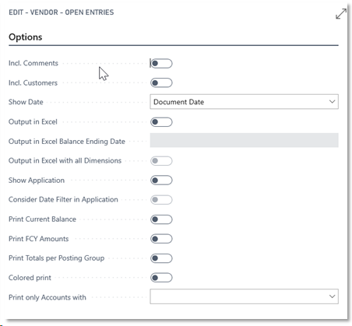Click the Output in Excel Balance Ending Date field
The height and width of the screenshot is (326, 352).
(x=244, y=140)
